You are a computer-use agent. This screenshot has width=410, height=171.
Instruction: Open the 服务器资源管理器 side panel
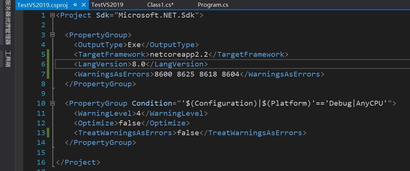tap(8, 22)
